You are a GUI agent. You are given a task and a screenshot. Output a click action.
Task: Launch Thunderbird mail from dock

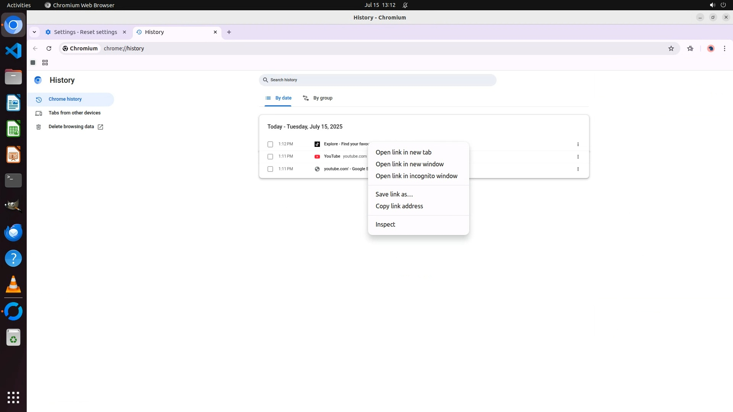point(13,232)
